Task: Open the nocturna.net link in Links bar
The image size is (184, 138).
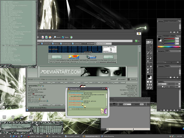Action: click(x=46, y=44)
